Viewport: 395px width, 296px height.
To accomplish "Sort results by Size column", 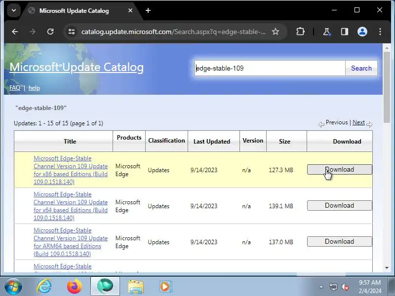I will click(284, 142).
